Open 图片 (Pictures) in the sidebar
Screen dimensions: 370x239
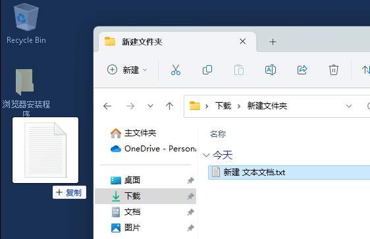pos(125,228)
